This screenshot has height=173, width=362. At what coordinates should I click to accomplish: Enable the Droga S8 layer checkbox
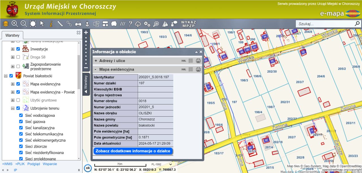[x=18, y=57]
